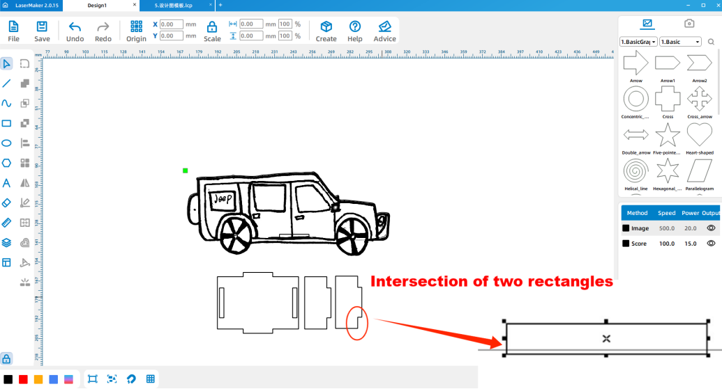722x389 pixels.
Task: Activate the text tool
Action: pos(6,183)
